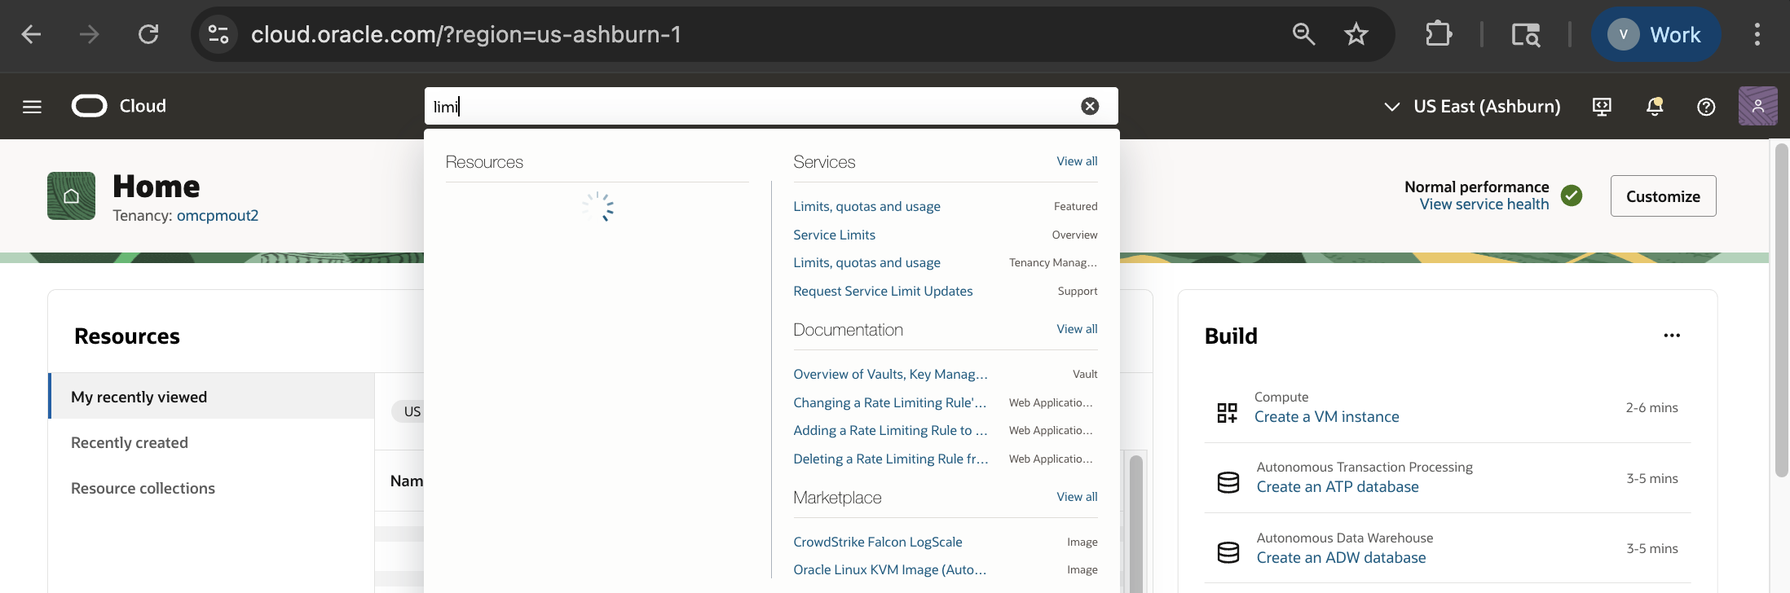Switch to Recently created tab

(x=130, y=442)
